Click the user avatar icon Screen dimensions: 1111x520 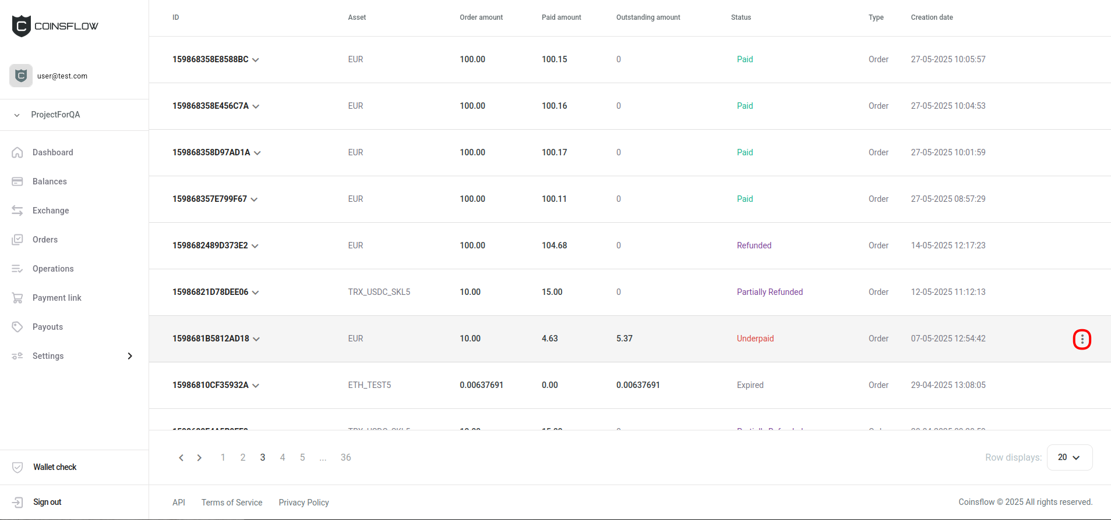click(21, 76)
